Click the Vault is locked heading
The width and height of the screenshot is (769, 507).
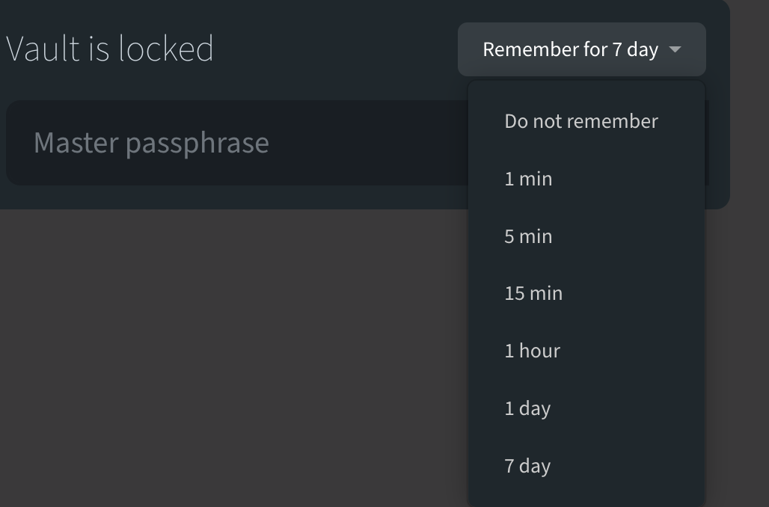click(111, 48)
